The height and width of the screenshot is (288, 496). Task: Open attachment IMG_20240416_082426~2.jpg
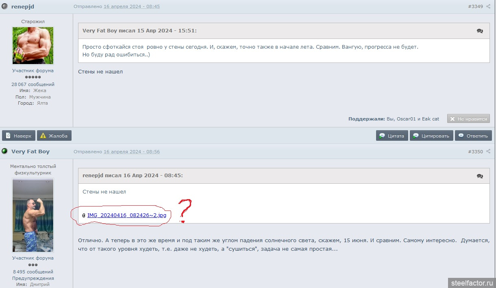click(126, 215)
